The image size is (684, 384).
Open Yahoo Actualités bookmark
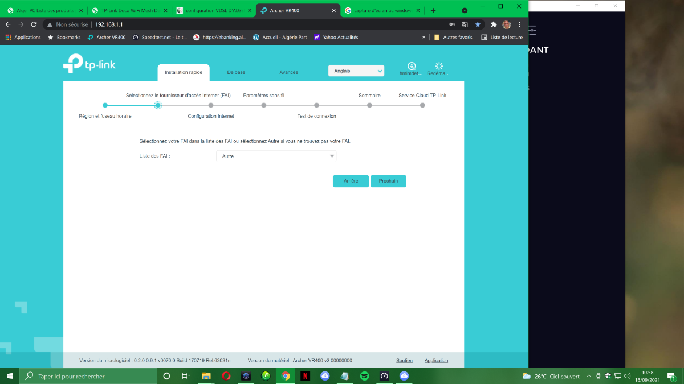coord(336,37)
